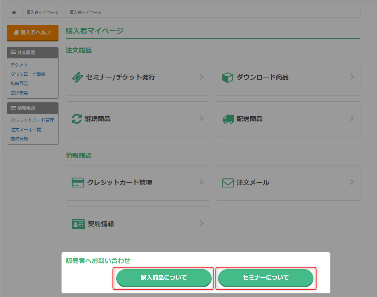Go to 契約情報 in sidebar

(19, 139)
